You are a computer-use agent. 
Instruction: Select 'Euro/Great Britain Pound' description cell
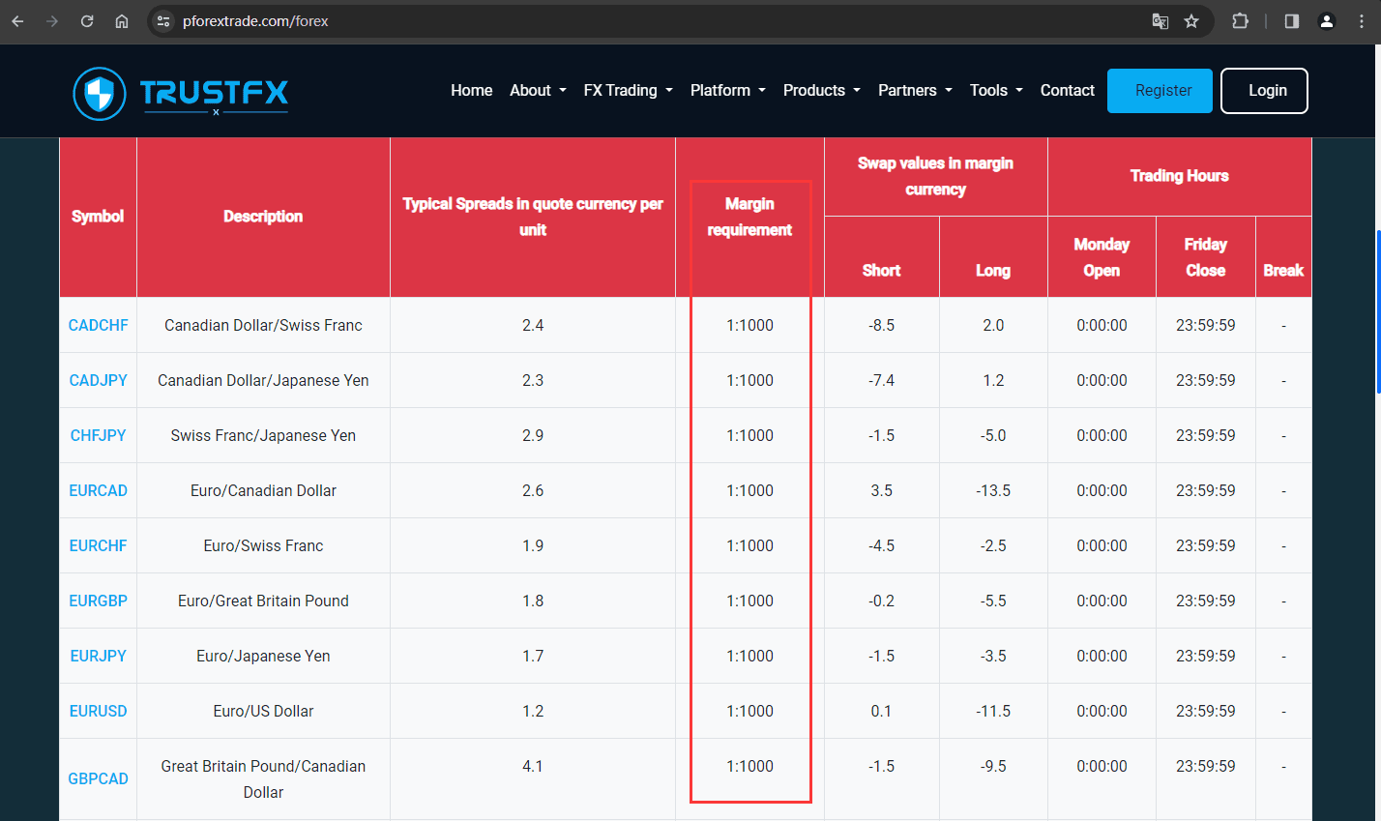[x=263, y=601]
